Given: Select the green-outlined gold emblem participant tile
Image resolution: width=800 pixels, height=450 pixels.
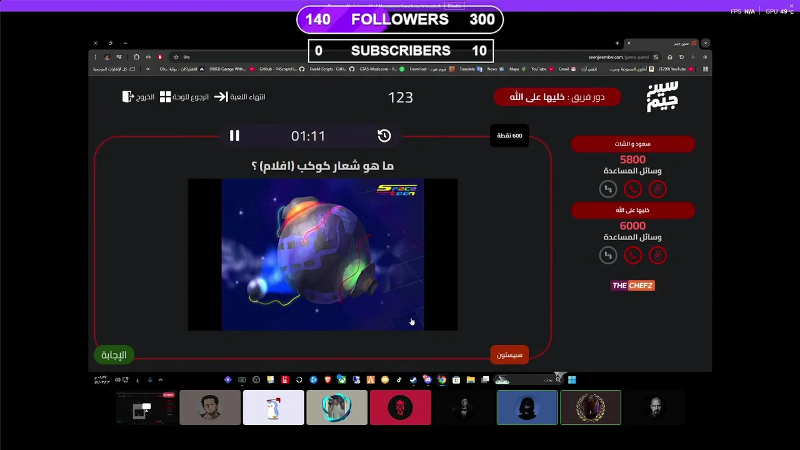Looking at the screenshot, I should pyautogui.click(x=591, y=407).
